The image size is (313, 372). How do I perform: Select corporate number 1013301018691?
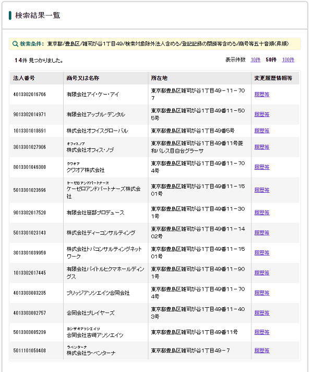coord(30,131)
